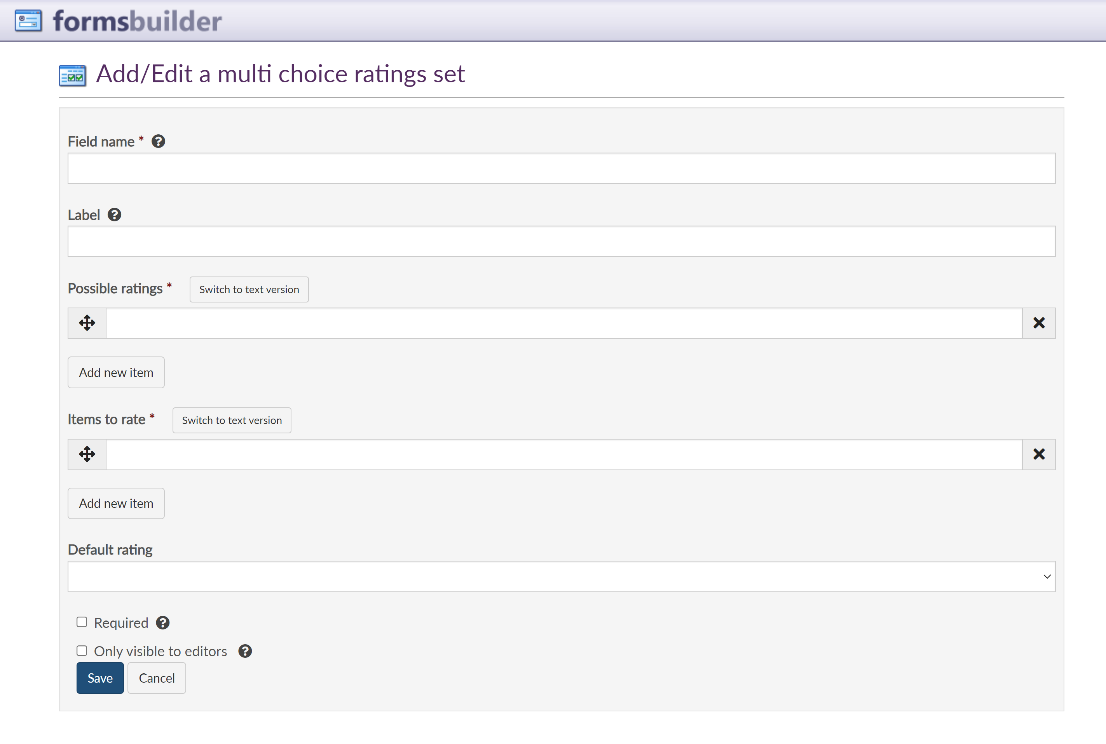Show help for the Required option
1106x744 pixels.
click(x=163, y=622)
